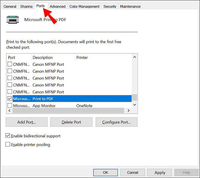The image size is (200, 178).
Task: Select the Ports tab
Action: [41, 6]
